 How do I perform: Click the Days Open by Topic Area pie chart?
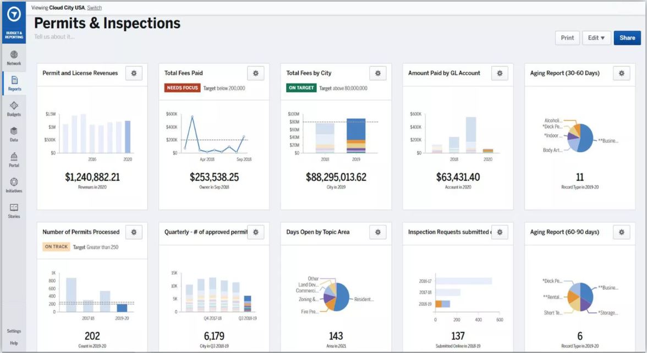coord(336,296)
